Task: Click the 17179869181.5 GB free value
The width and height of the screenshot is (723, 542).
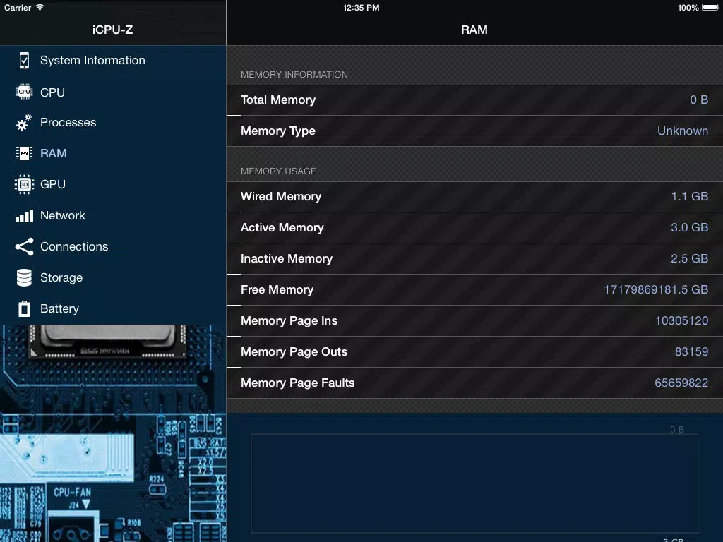Action: click(x=656, y=289)
